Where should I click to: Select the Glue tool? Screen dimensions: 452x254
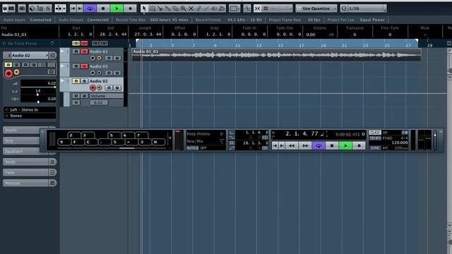[167, 8]
